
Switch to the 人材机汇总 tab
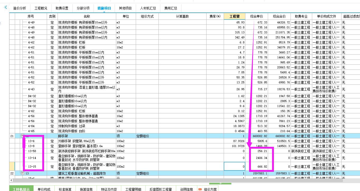coord(148,8)
